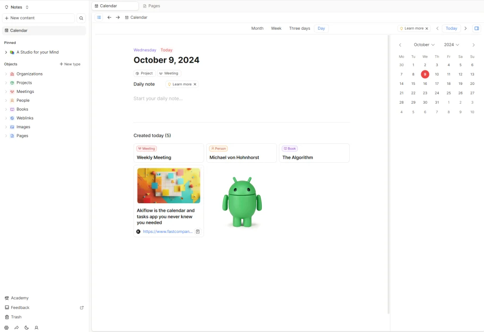Viewport: 484px width, 332px height.
Task: Toggle dark mode moon icon
Action: [26, 327]
